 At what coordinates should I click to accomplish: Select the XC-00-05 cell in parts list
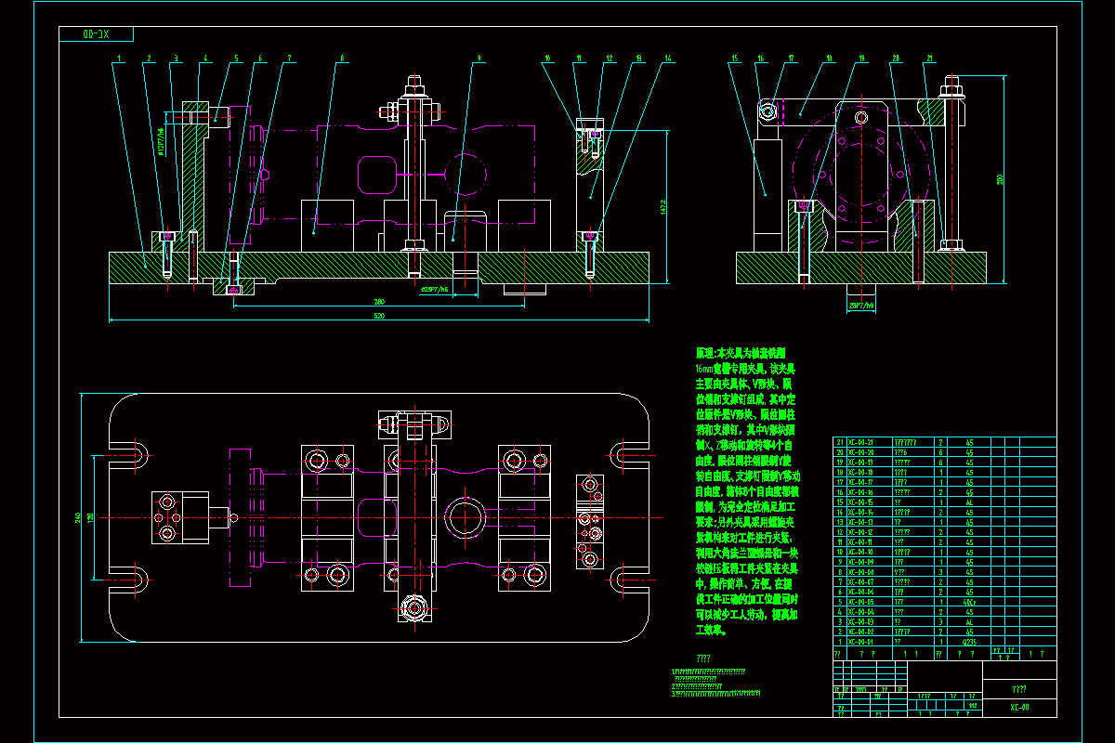[870, 602]
